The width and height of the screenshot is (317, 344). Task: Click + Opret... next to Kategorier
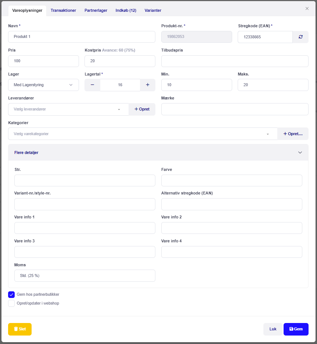tap(293, 134)
